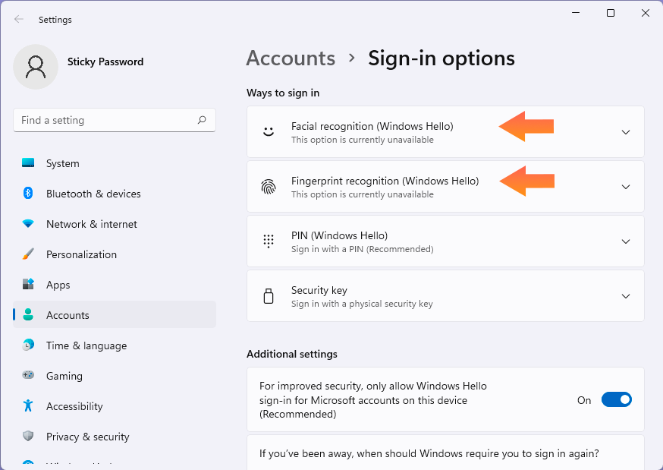Click the Accounts person icon
The image size is (663, 470).
(28, 315)
